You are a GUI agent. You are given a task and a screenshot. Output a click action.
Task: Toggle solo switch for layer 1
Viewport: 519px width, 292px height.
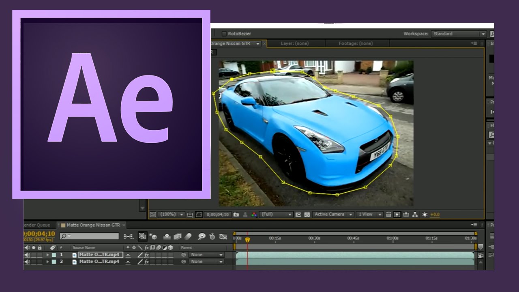(x=34, y=255)
